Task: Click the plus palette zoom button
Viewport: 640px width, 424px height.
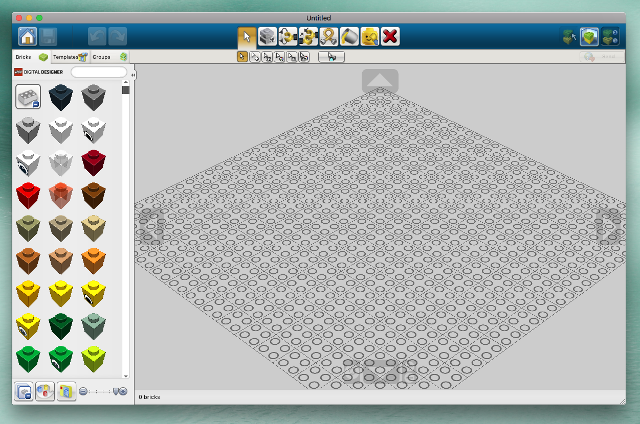Action: tap(123, 391)
